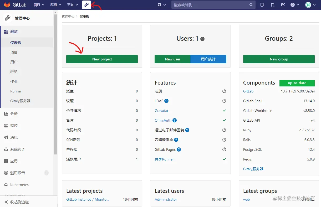Viewport: 321px width, 207px height.
Task: Click the Users count help icon
Action: 202,39
